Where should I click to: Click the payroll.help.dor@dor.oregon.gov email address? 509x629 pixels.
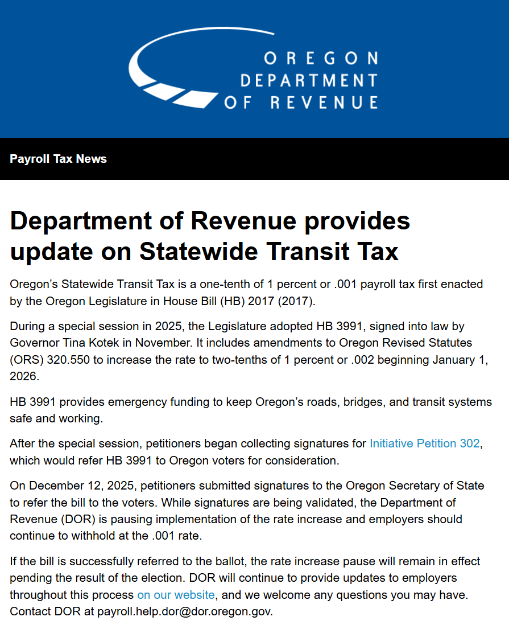[x=185, y=612]
